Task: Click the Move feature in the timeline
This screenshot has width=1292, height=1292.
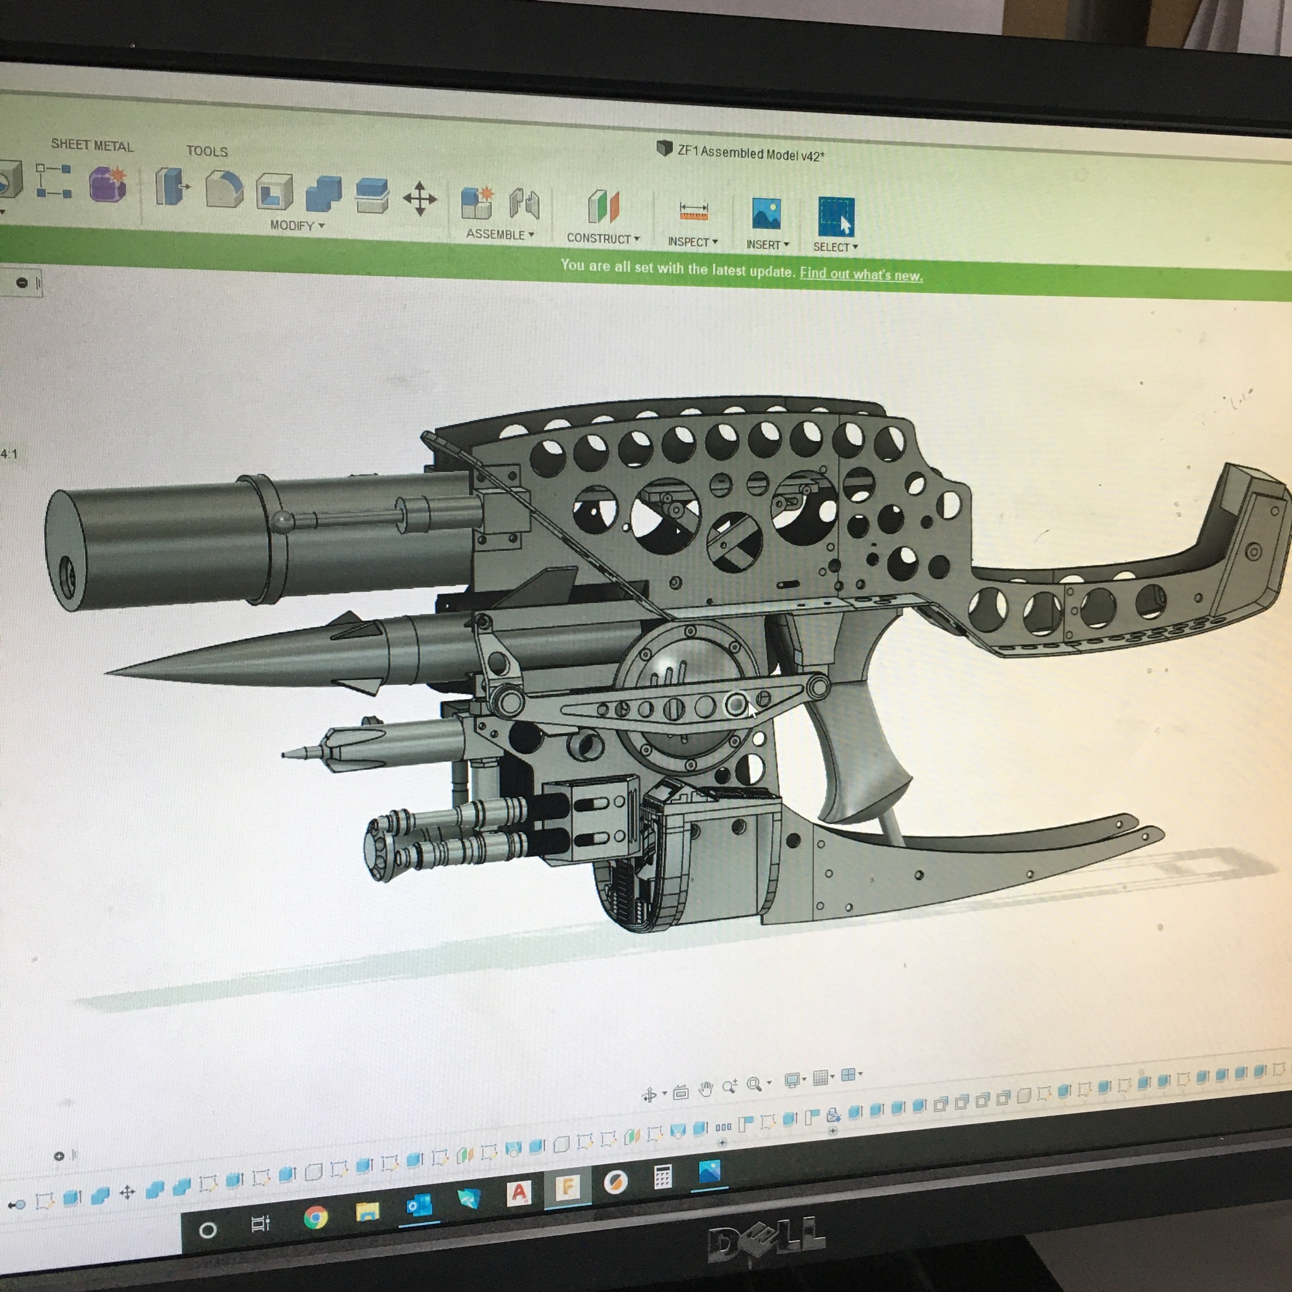Action: pyautogui.click(x=127, y=1192)
